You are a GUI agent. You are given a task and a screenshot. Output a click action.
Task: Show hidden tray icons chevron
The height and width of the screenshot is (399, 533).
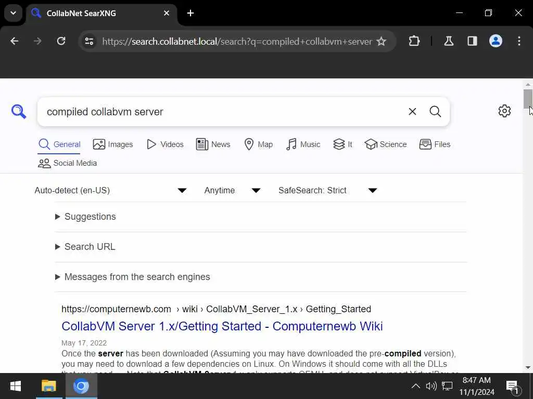416,386
